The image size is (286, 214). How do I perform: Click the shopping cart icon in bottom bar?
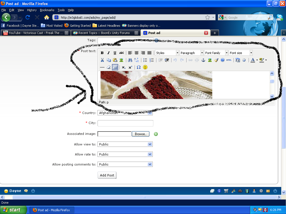226,191
